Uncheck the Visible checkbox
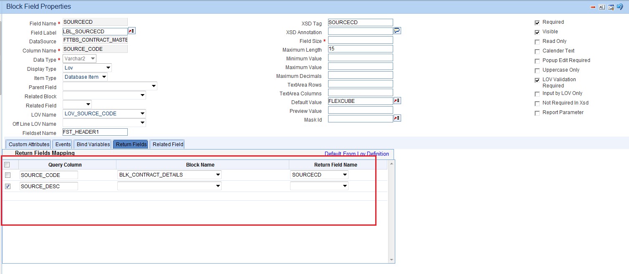Screen dimensions: 629x274 pyautogui.click(x=537, y=32)
